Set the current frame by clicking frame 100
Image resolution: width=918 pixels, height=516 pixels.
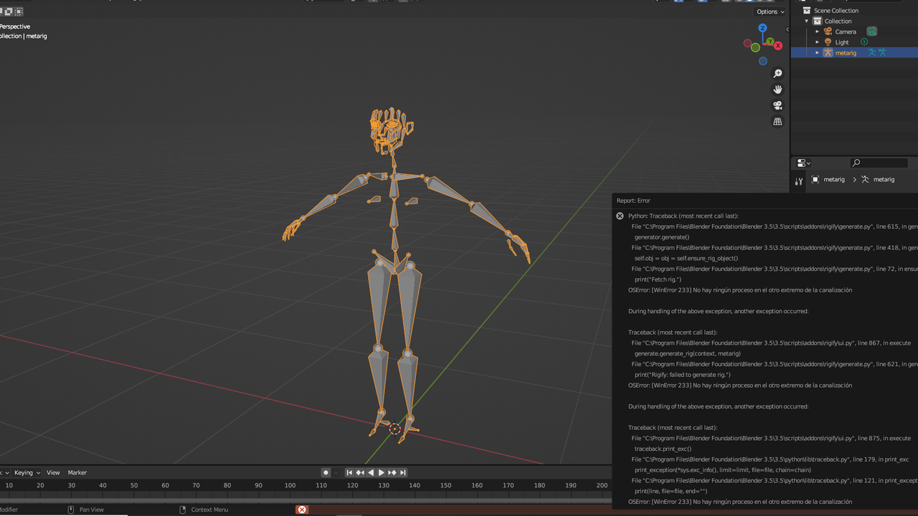(x=290, y=485)
